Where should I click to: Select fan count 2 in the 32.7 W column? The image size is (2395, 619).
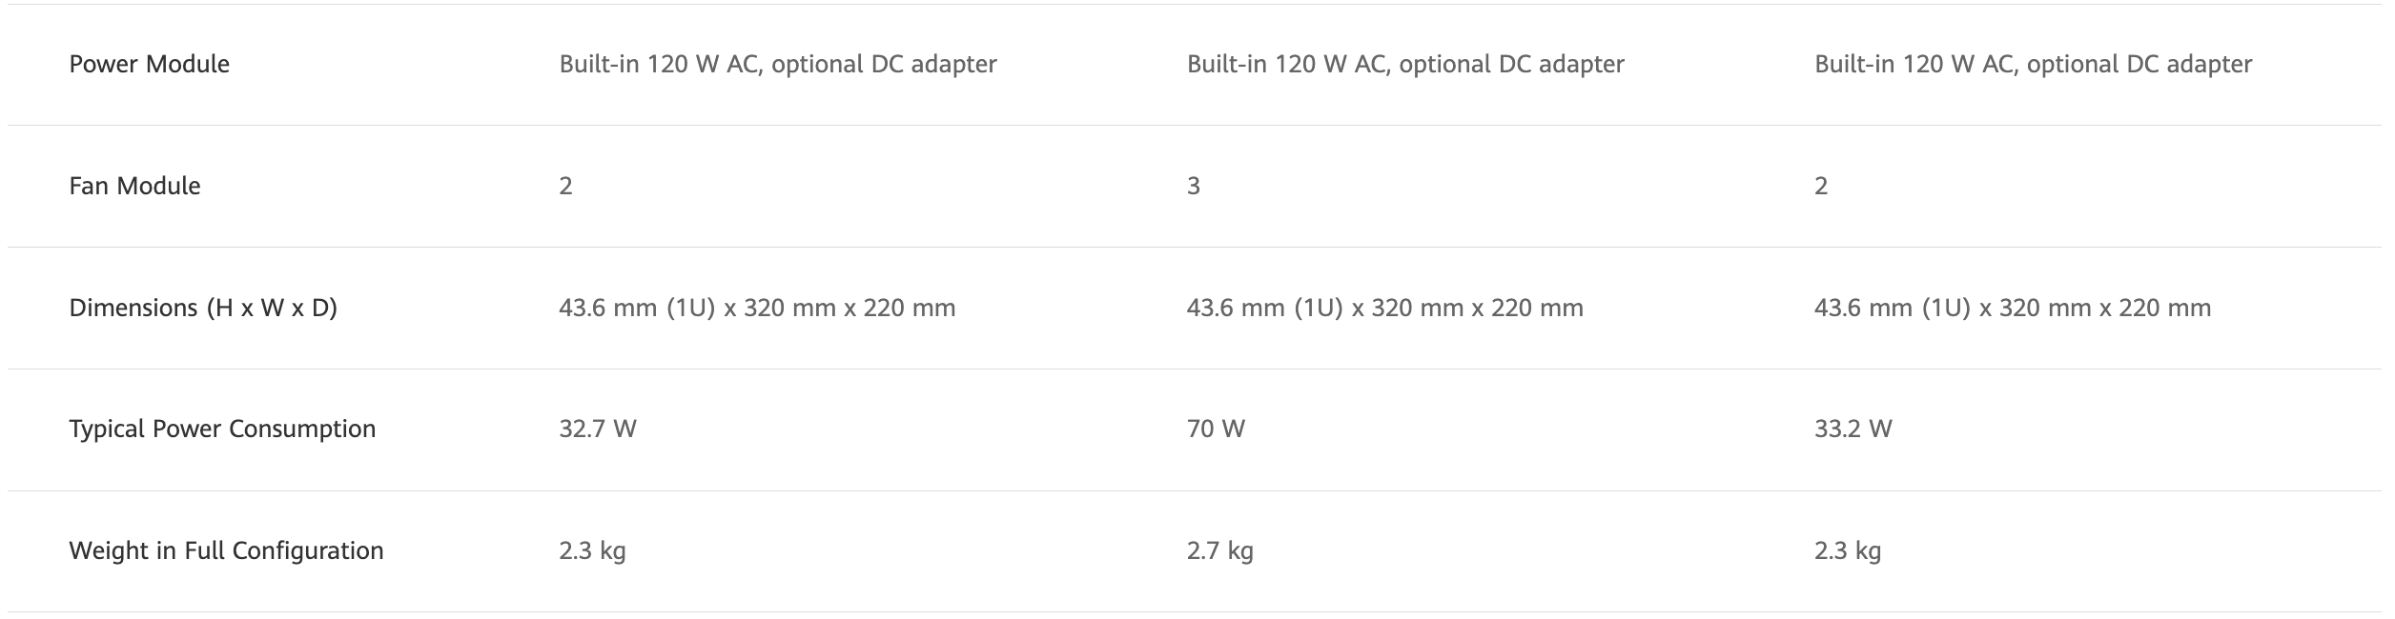[566, 186]
